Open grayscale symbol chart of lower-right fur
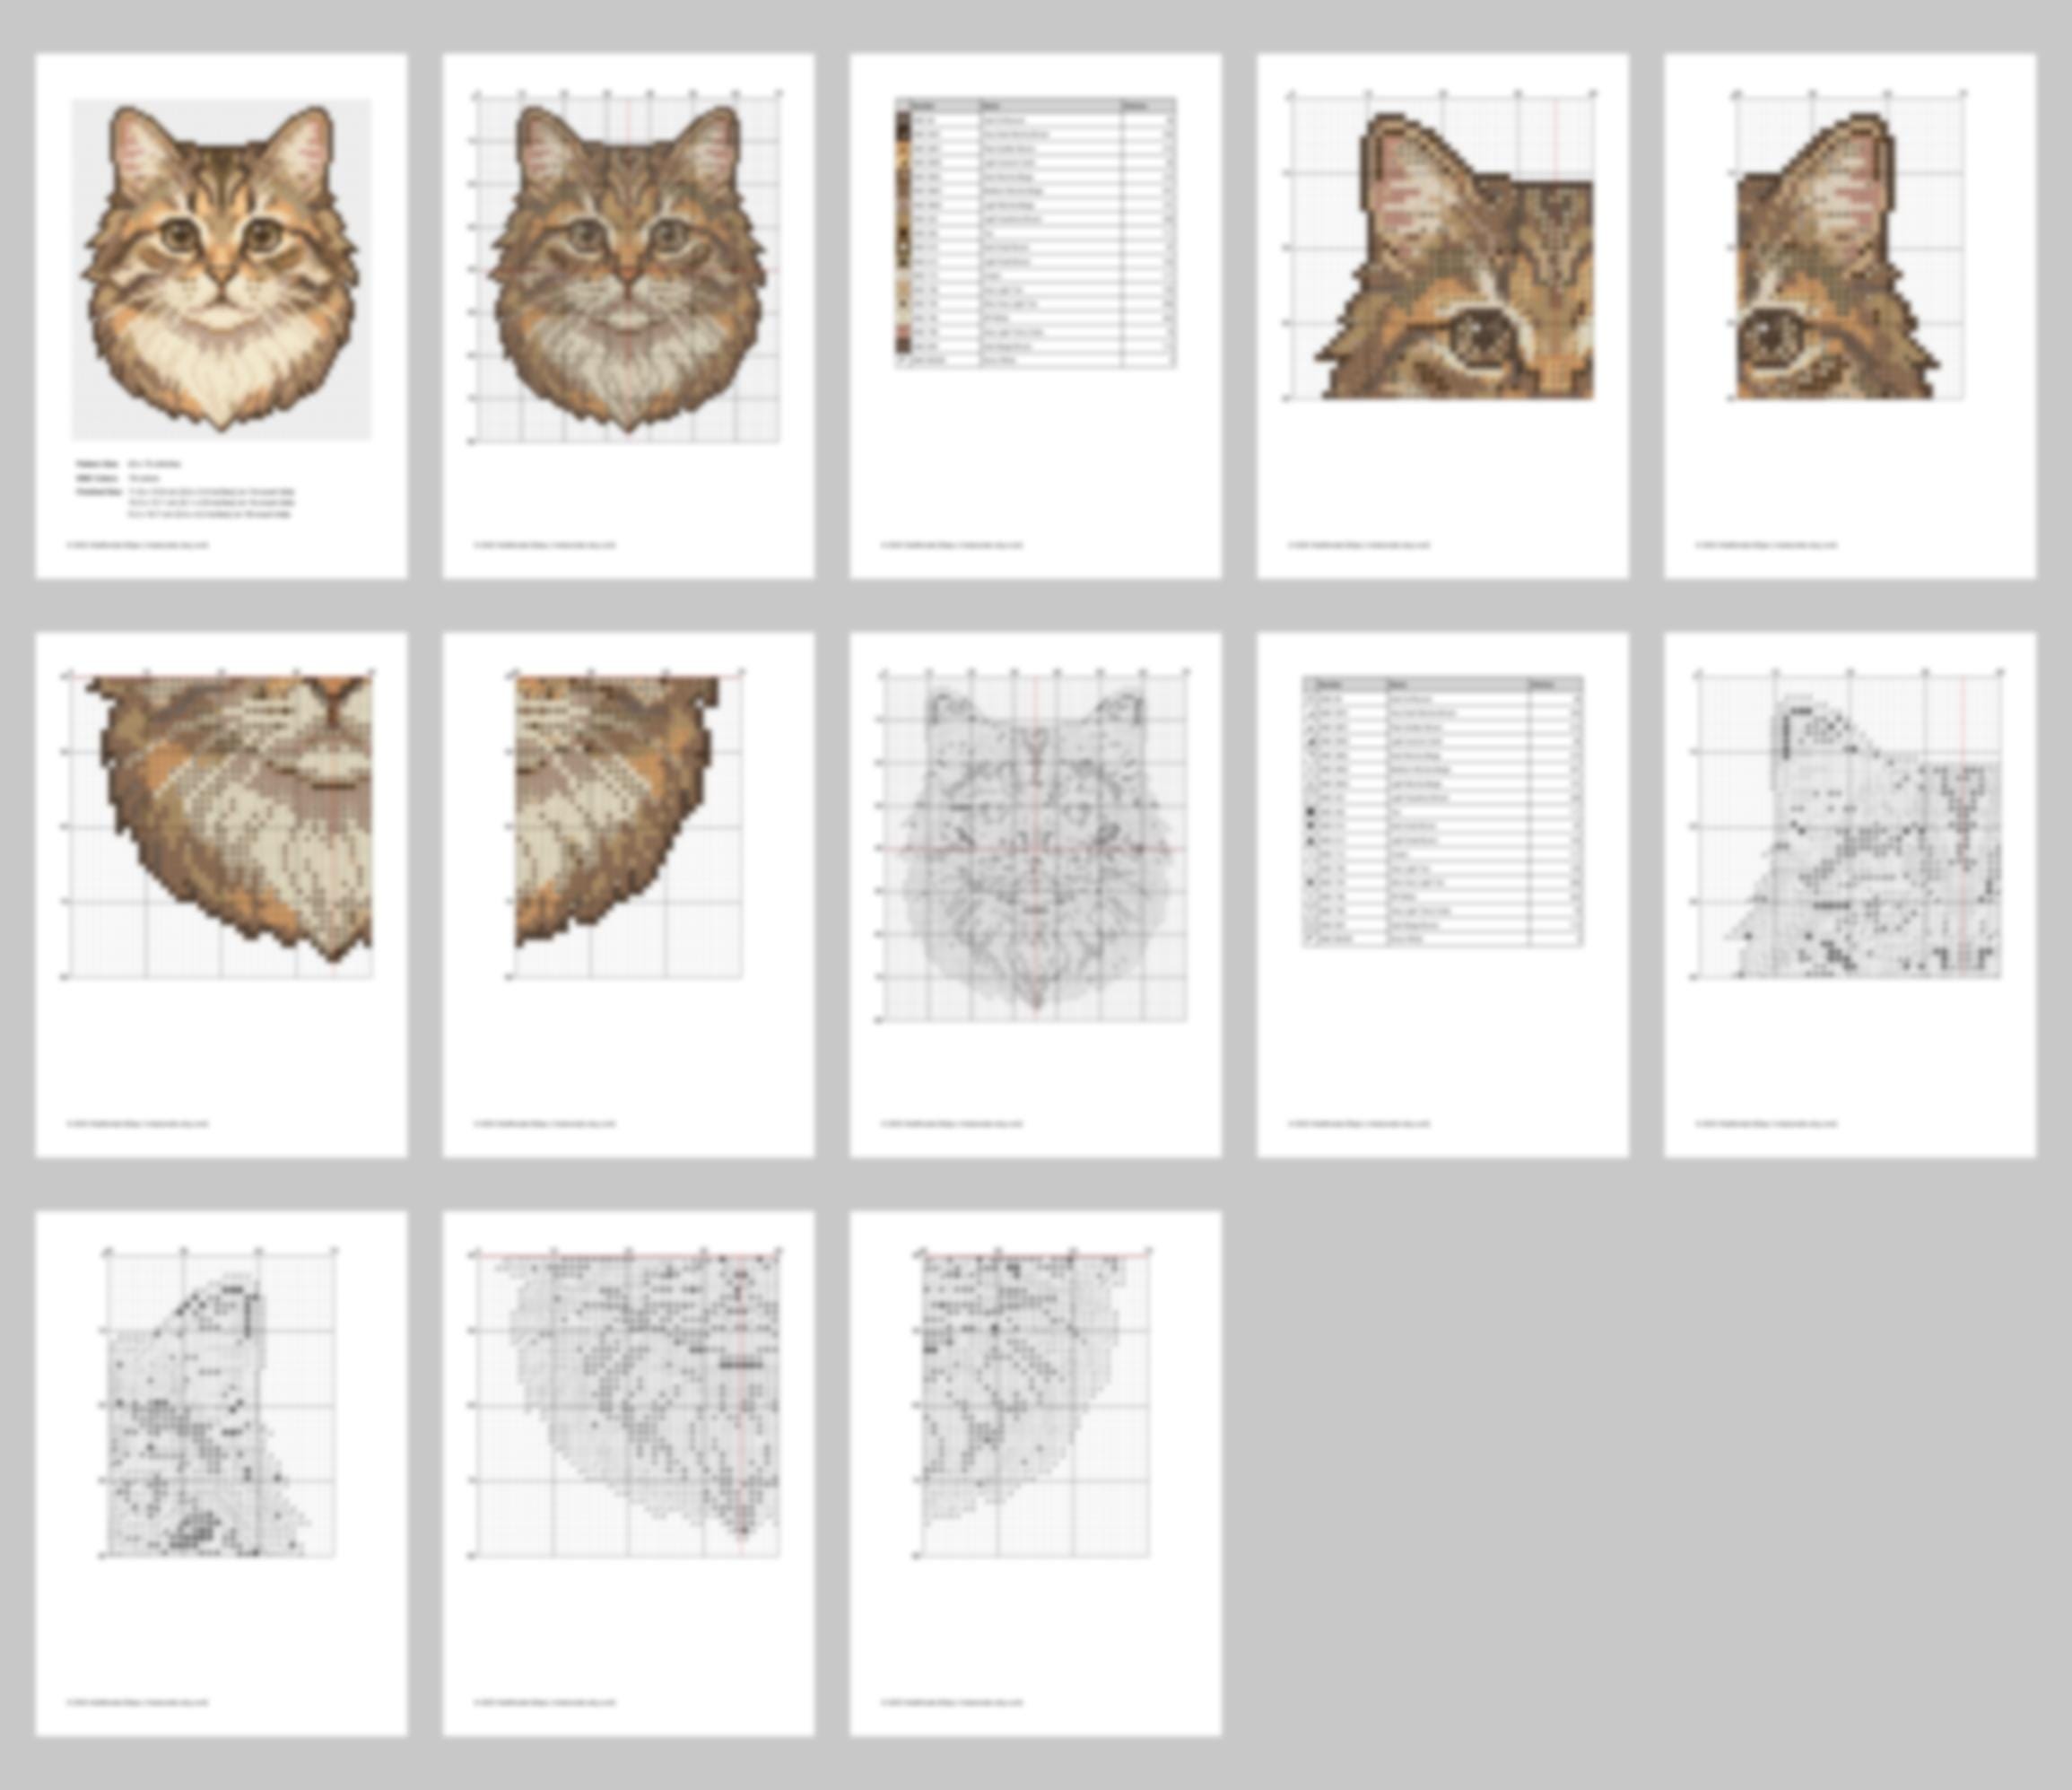Image resolution: width=2072 pixels, height=1790 pixels. [1035, 1472]
